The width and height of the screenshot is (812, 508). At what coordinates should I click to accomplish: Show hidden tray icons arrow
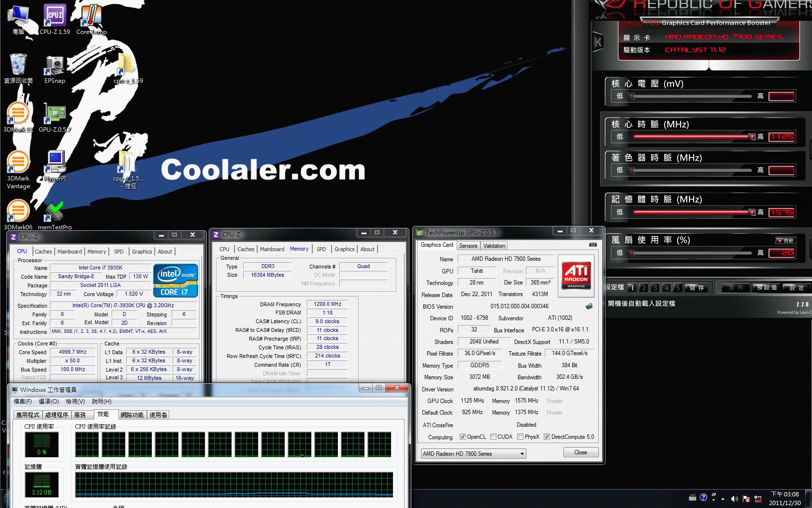point(723,499)
